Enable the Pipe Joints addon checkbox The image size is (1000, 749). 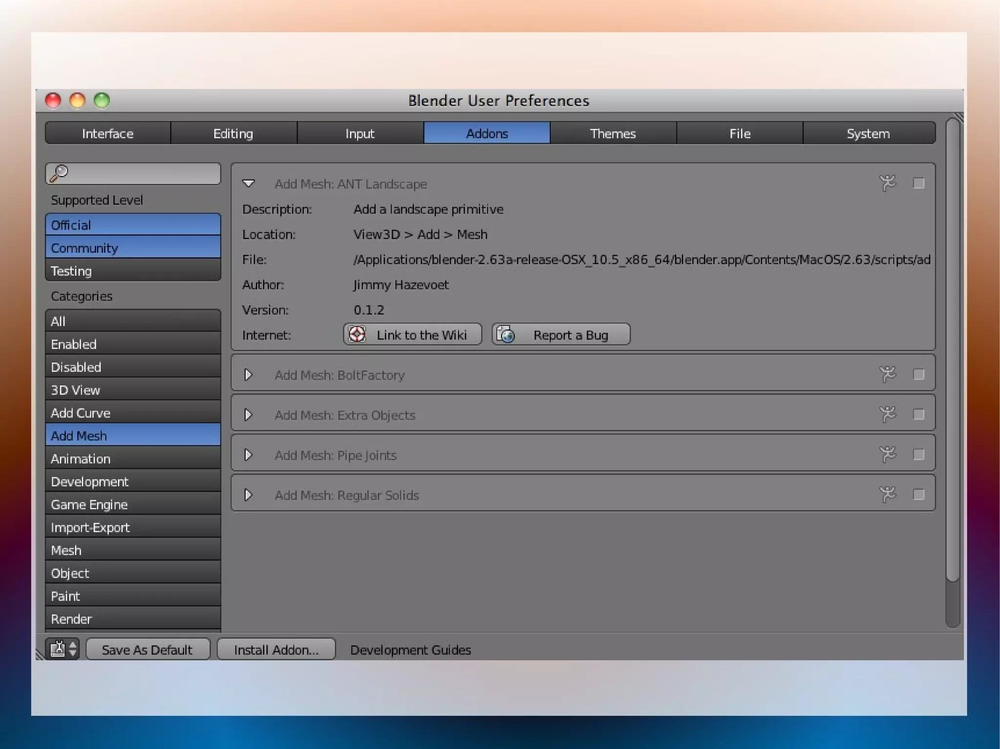[x=918, y=454]
